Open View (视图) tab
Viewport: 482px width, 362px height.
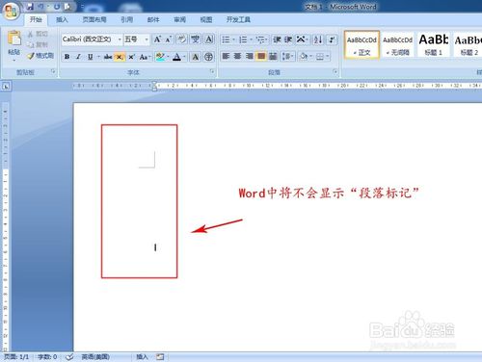206,19
